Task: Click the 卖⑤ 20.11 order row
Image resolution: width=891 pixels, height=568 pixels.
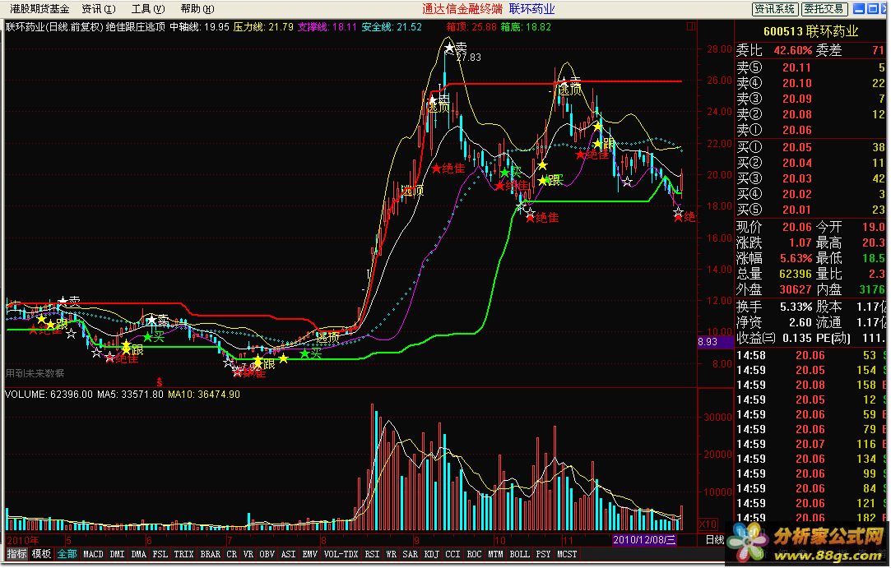Action: (812, 67)
